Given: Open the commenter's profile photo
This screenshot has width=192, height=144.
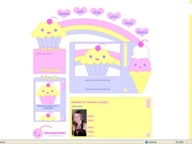Looking at the screenshot, I should 79,123.
